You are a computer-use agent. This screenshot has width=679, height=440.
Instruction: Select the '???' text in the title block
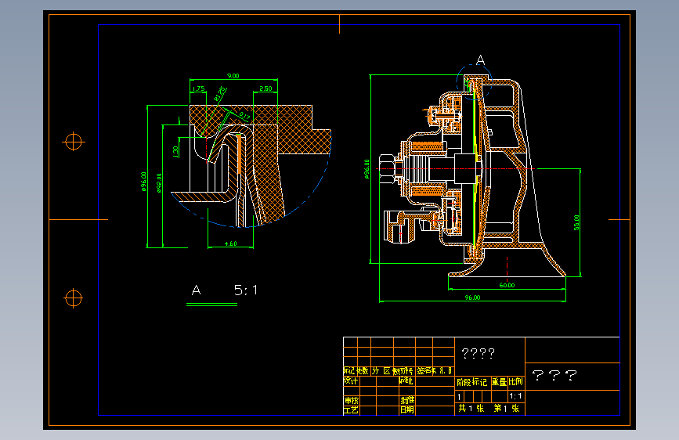[x=554, y=375]
